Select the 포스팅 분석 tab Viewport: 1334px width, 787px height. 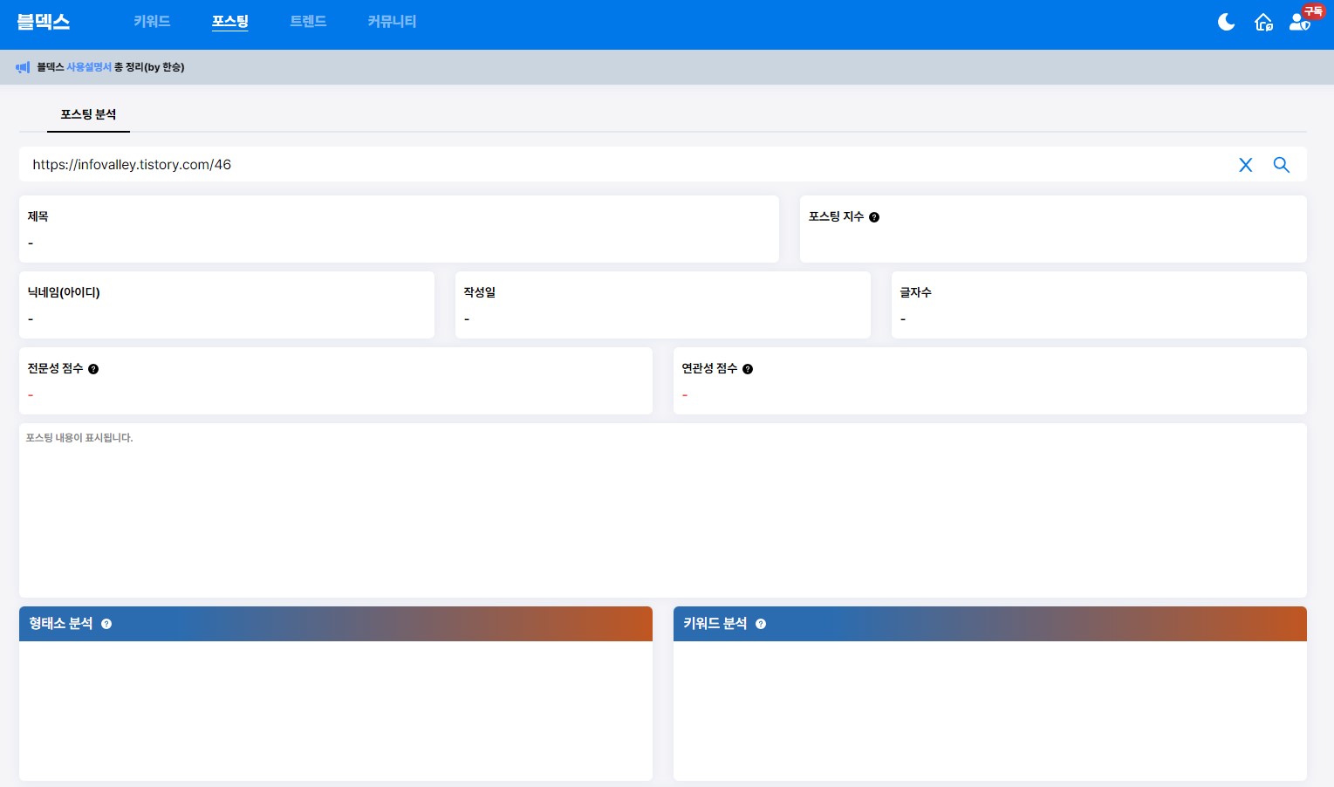point(88,114)
